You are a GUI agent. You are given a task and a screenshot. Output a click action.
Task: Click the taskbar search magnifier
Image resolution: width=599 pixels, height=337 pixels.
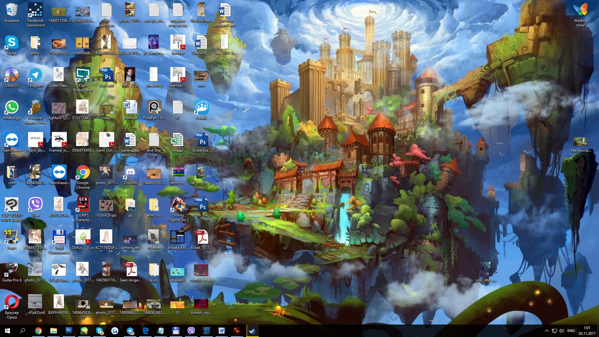tap(22, 331)
